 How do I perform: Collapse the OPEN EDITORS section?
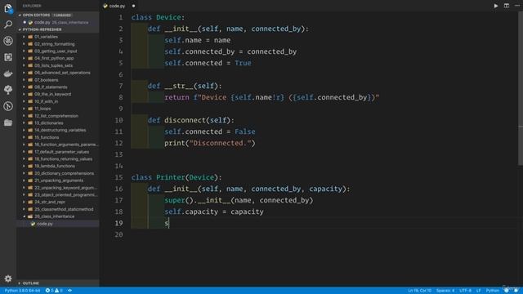[58, 15]
